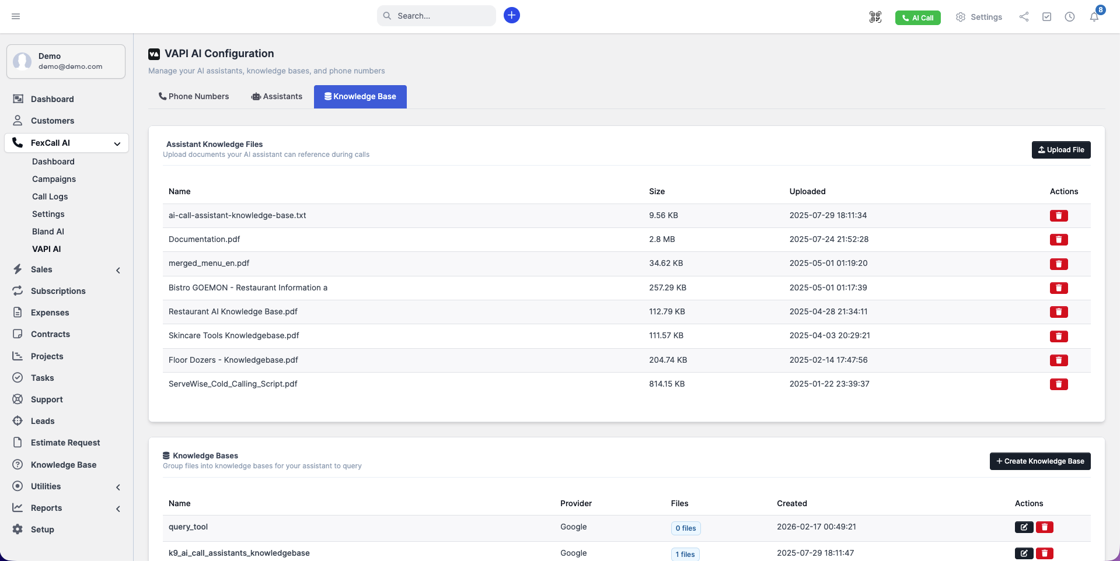The image size is (1120, 561).
Task: Expand the Reports sidebar section
Action: (x=118, y=509)
